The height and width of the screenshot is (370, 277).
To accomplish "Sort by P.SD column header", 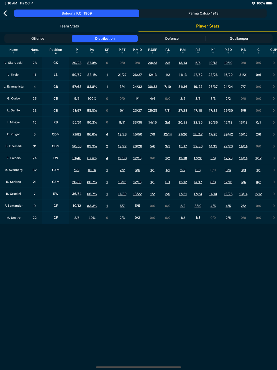I will [228, 50].
